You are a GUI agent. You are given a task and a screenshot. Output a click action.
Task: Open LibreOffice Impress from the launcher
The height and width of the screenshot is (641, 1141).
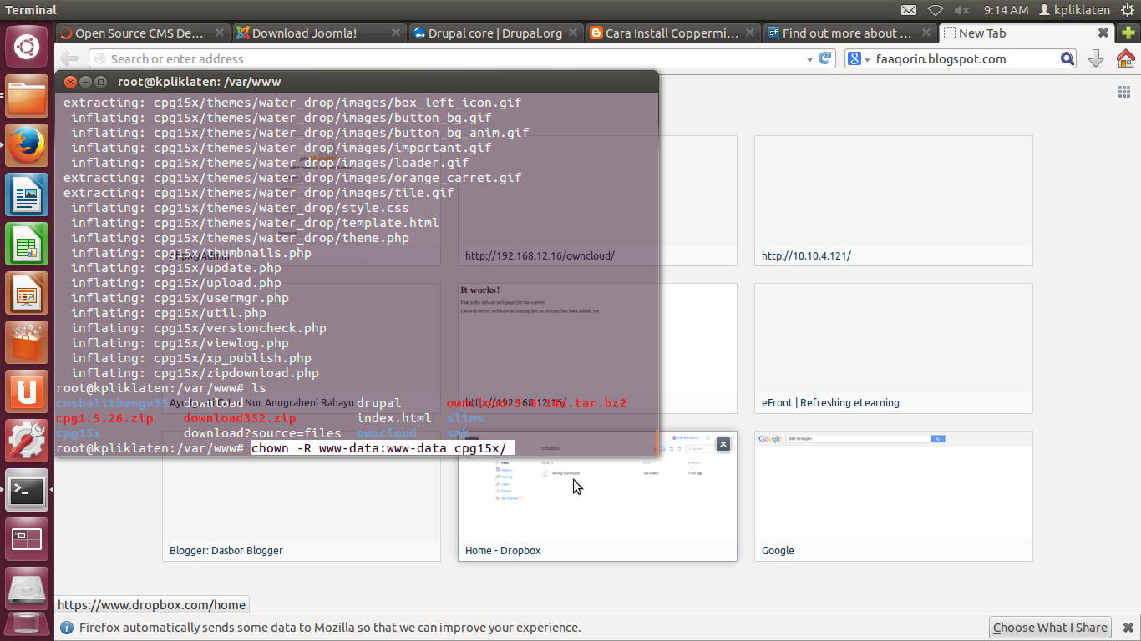[27, 295]
